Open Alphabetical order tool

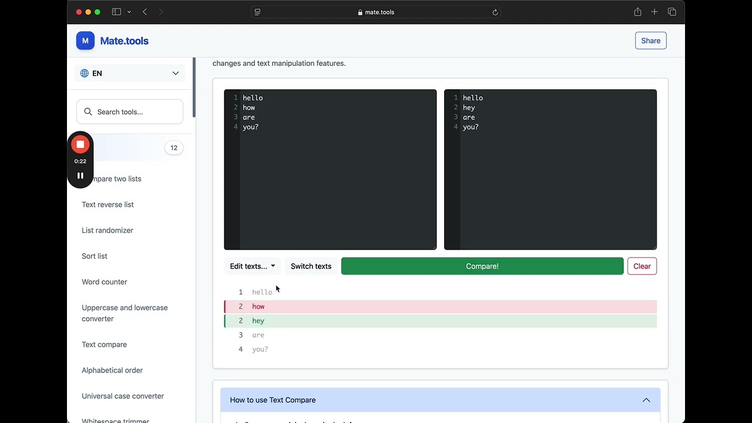point(112,370)
